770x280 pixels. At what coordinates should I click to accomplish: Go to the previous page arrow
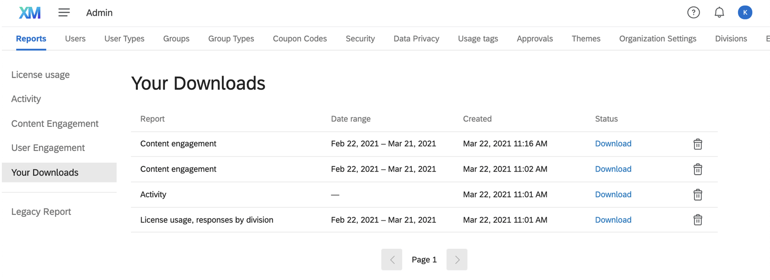click(x=392, y=260)
